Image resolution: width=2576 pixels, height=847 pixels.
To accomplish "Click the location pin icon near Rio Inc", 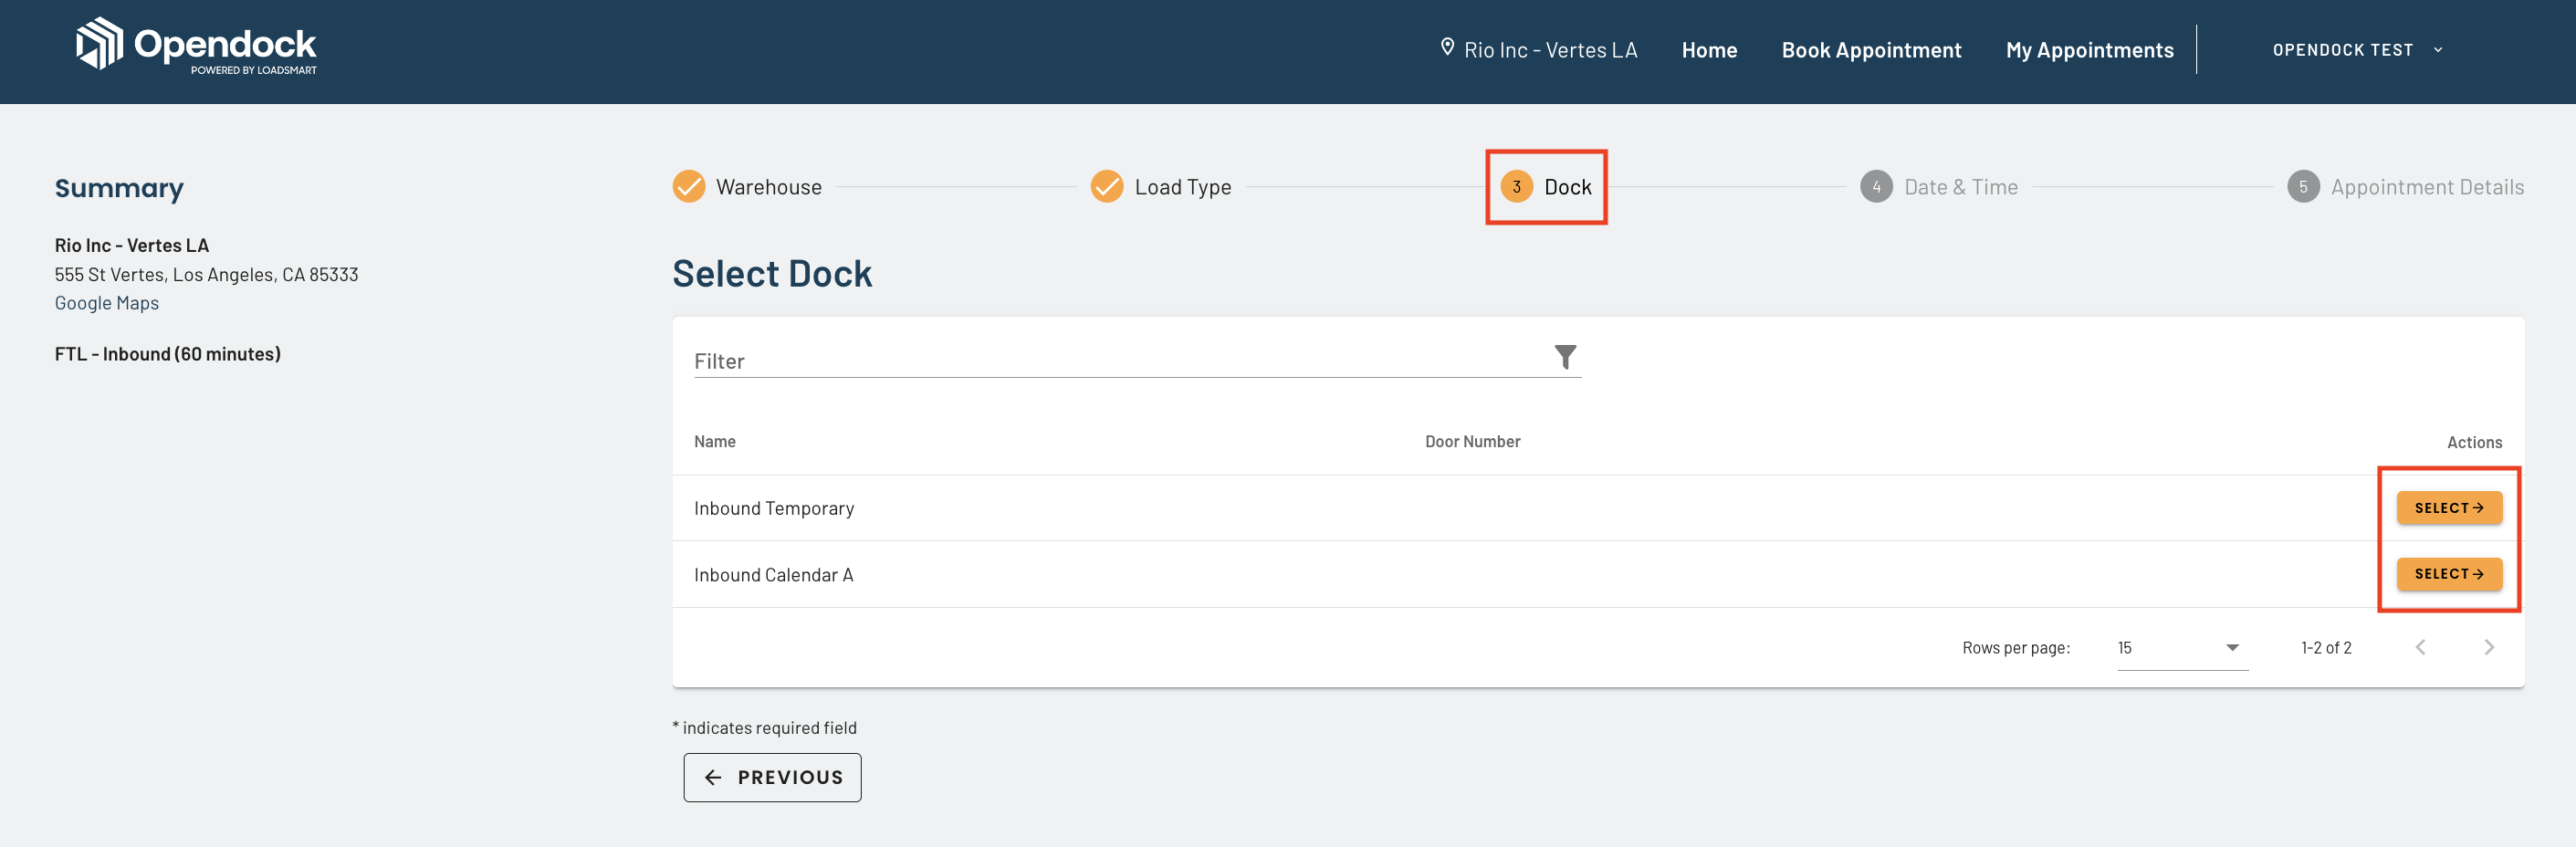I will click(x=1446, y=47).
